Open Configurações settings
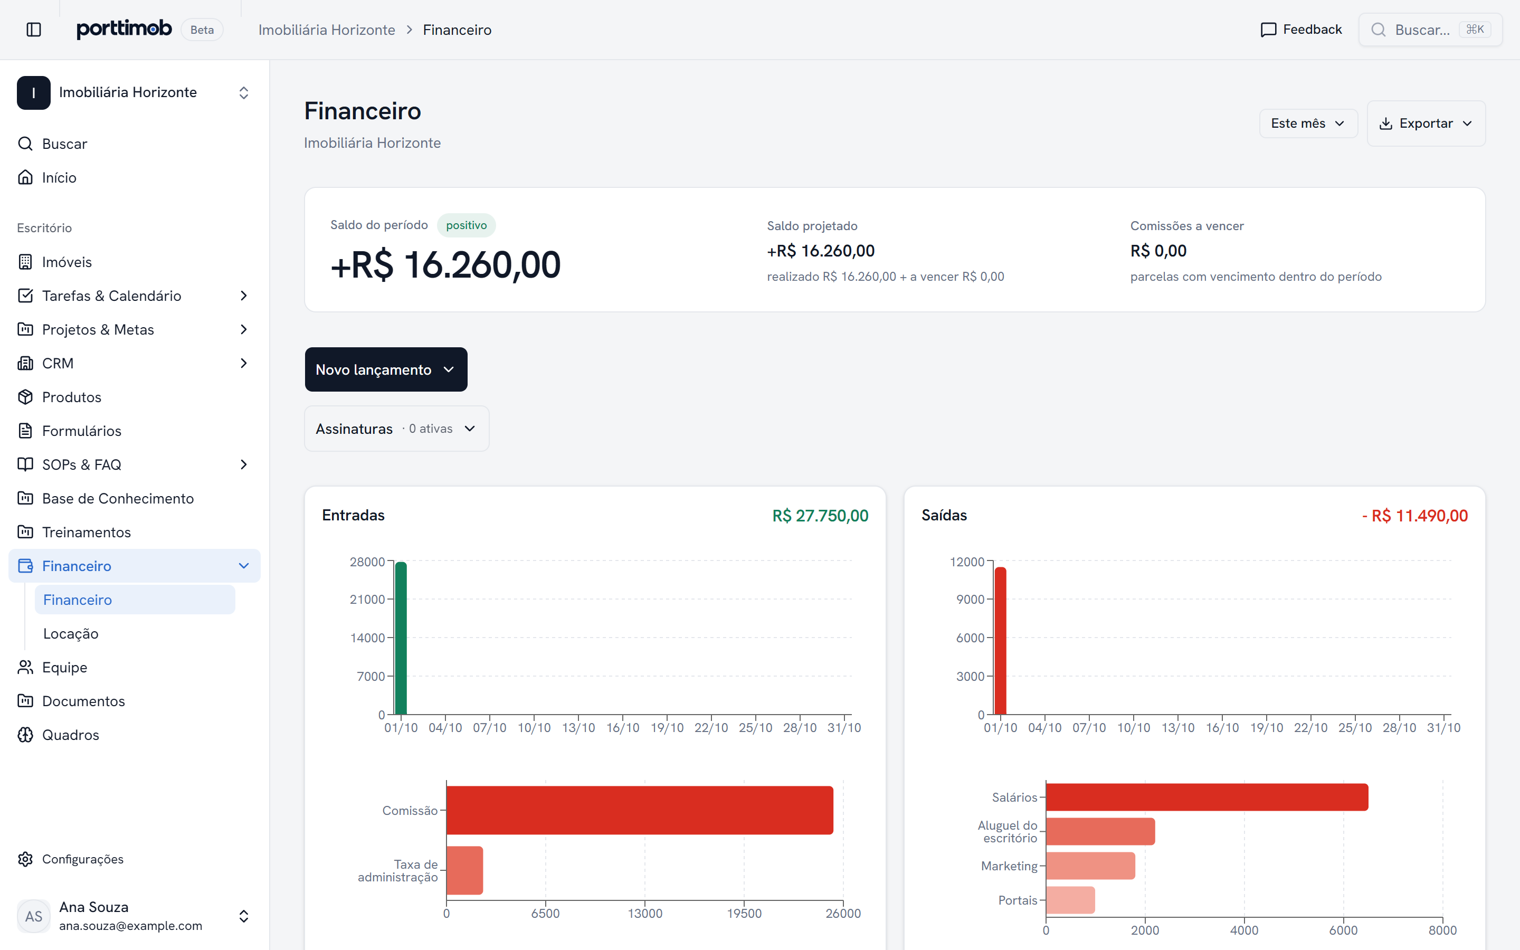Screen dimensions: 1520x950 click(x=135, y=859)
